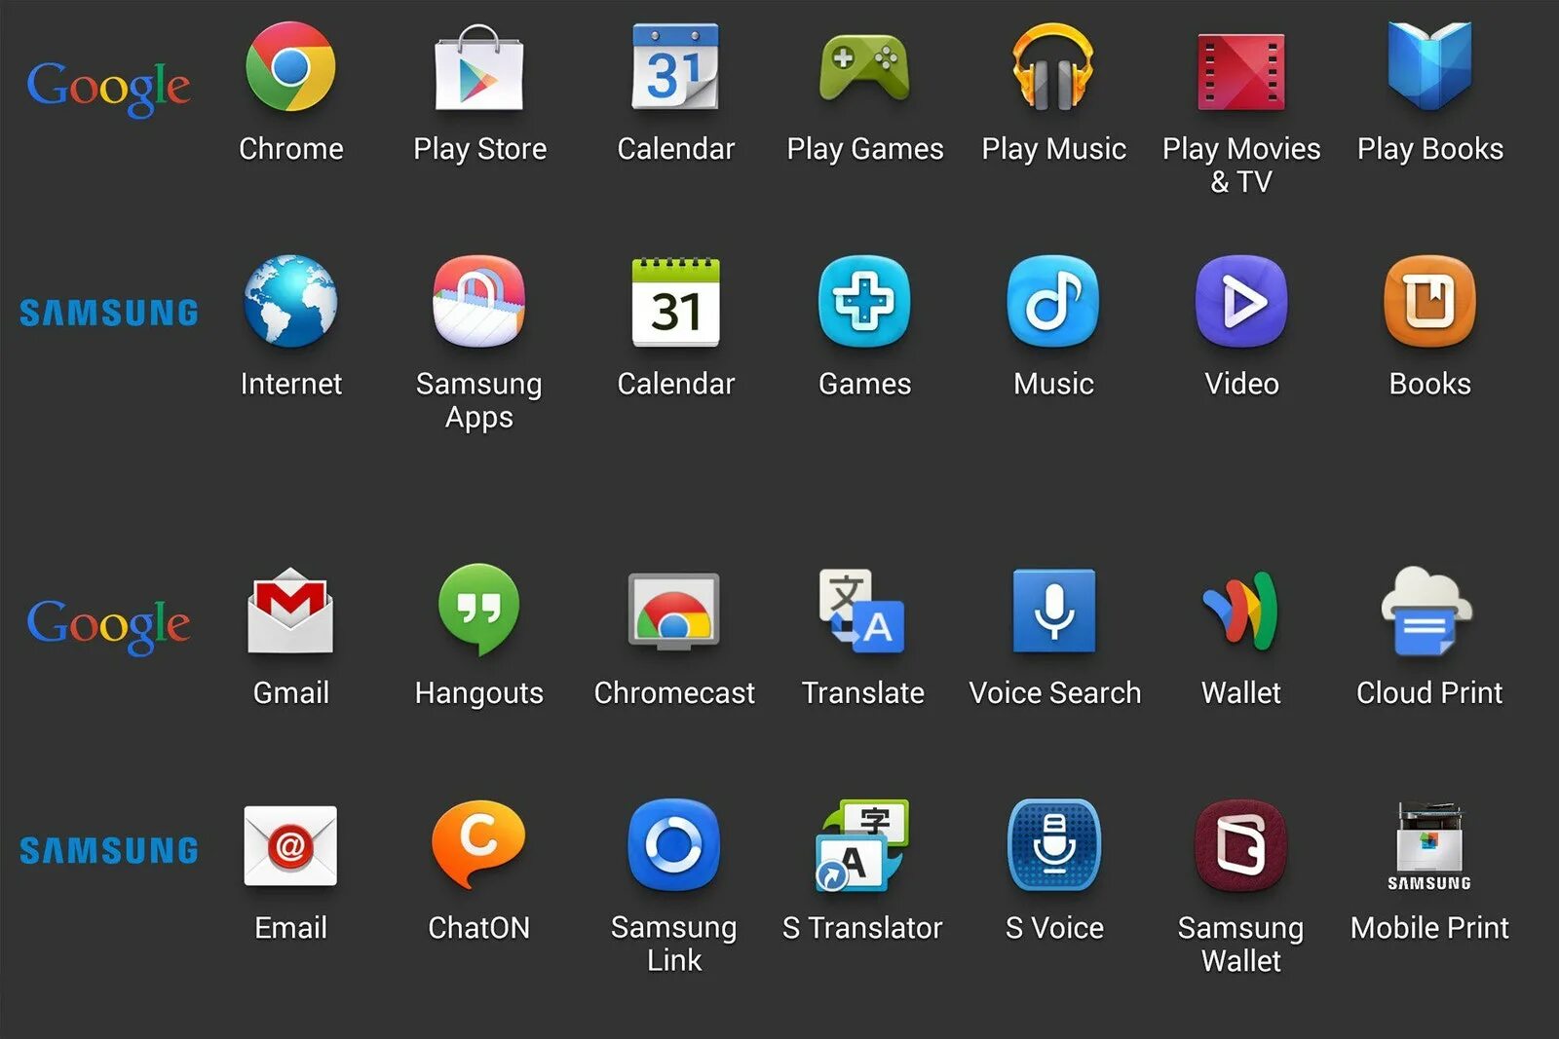Launch Play Music headphones icon

coord(1052,66)
